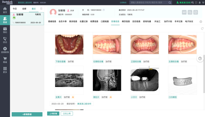
Task: Click the 口扫上传 button
Action: click(x=67, y=114)
